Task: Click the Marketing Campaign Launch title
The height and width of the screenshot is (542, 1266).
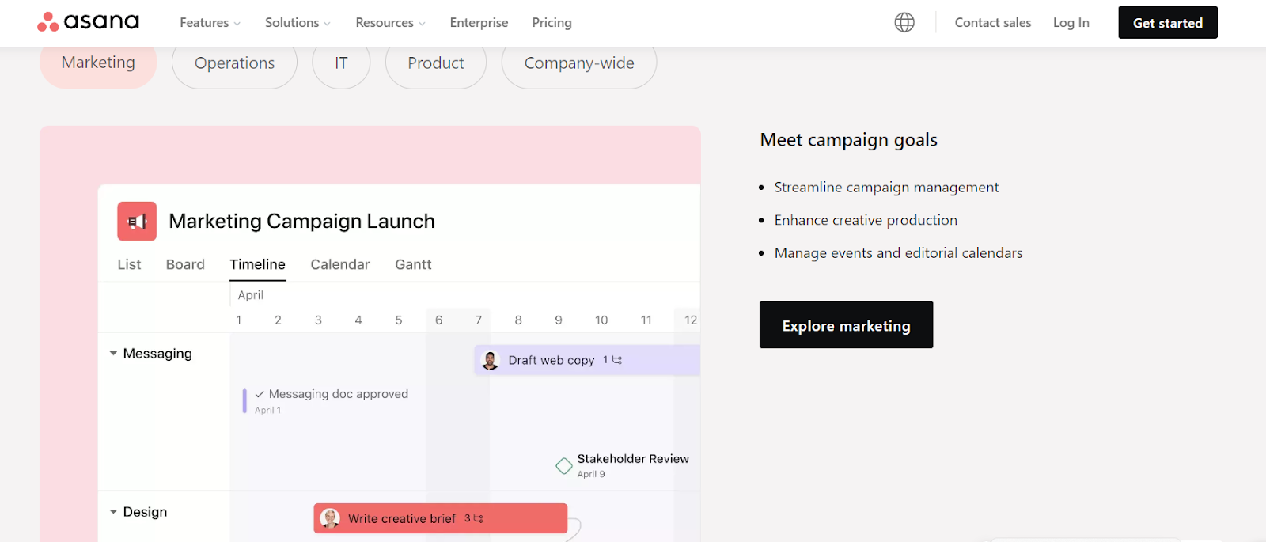Action: (301, 222)
